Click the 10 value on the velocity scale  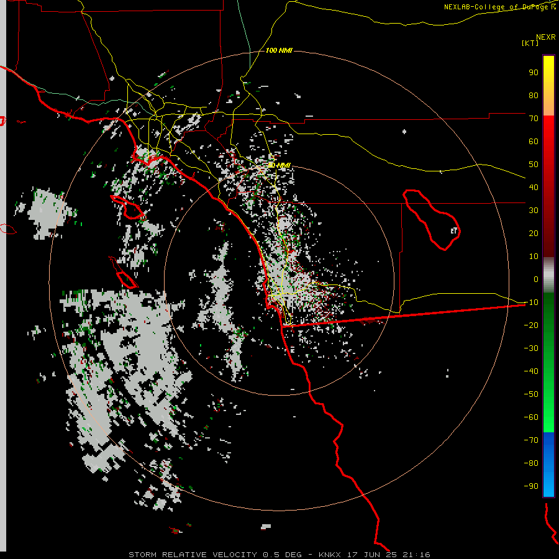(534, 257)
